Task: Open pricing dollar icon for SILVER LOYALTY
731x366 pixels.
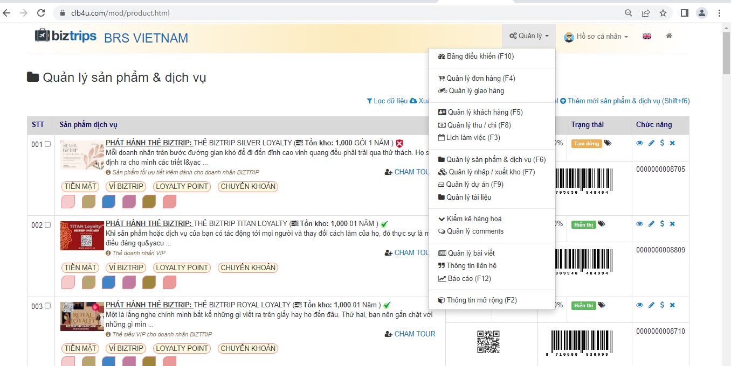Action: click(x=662, y=143)
